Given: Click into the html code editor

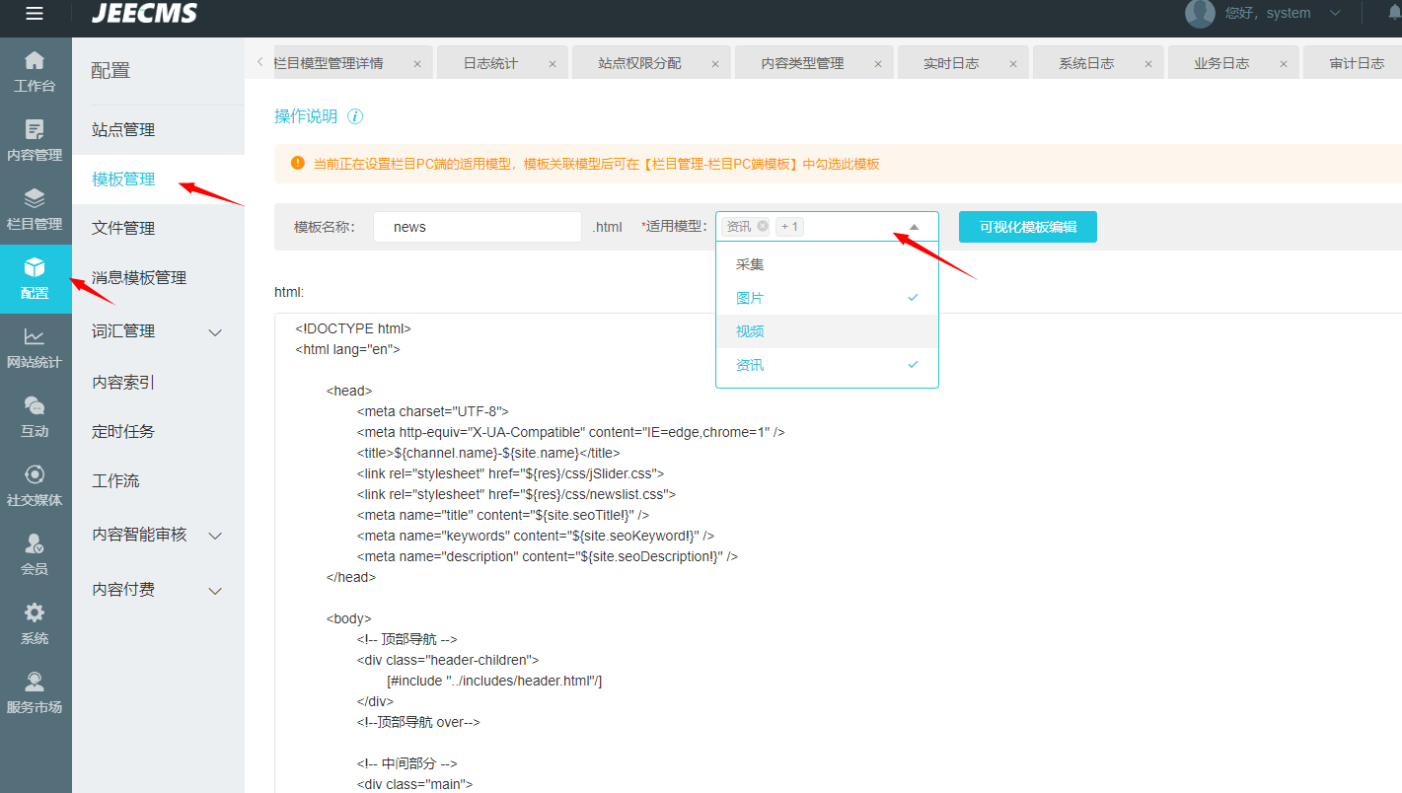Looking at the screenshot, I should [838, 552].
